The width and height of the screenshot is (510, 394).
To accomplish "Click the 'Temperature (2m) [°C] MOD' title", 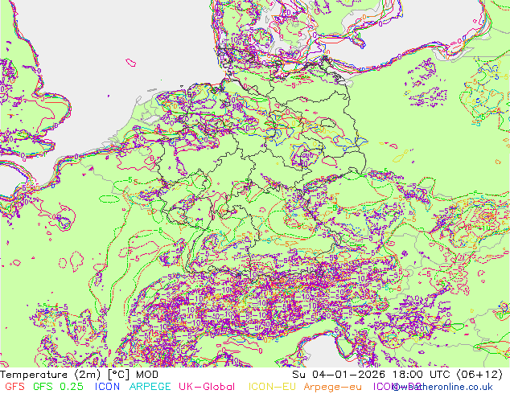I will click(x=80, y=375).
